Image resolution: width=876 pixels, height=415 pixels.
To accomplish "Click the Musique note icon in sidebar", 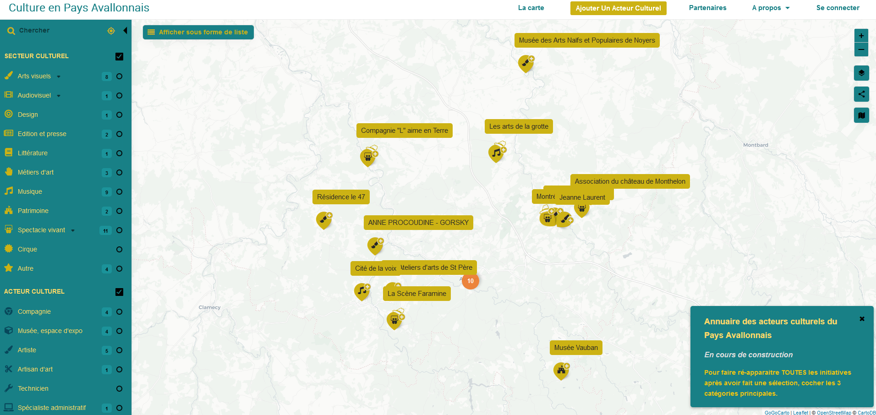I will (9, 191).
